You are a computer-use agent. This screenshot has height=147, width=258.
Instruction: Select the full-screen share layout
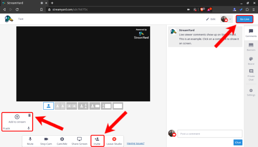[118, 106]
